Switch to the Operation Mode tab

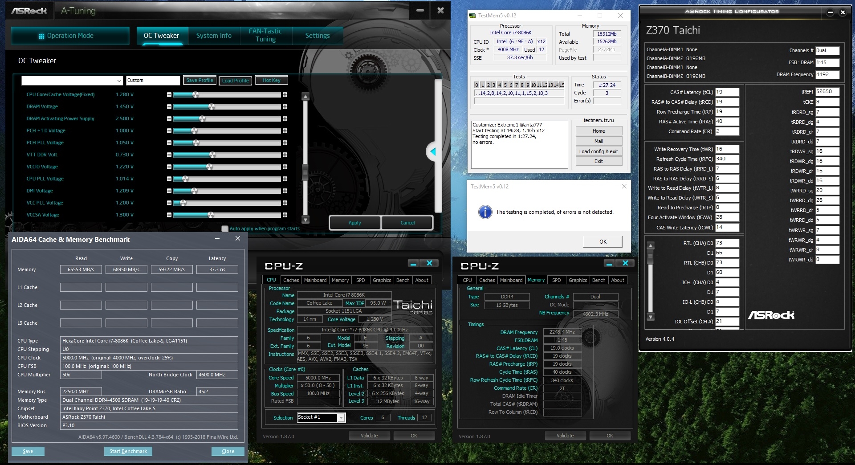(x=70, y=36)
